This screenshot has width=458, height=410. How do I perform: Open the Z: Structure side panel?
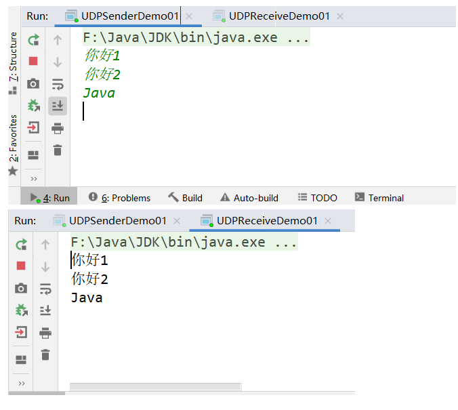(13, 58)
